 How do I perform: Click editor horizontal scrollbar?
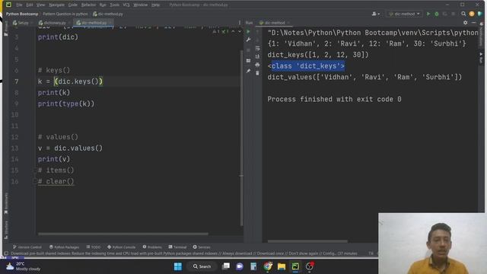123,234
